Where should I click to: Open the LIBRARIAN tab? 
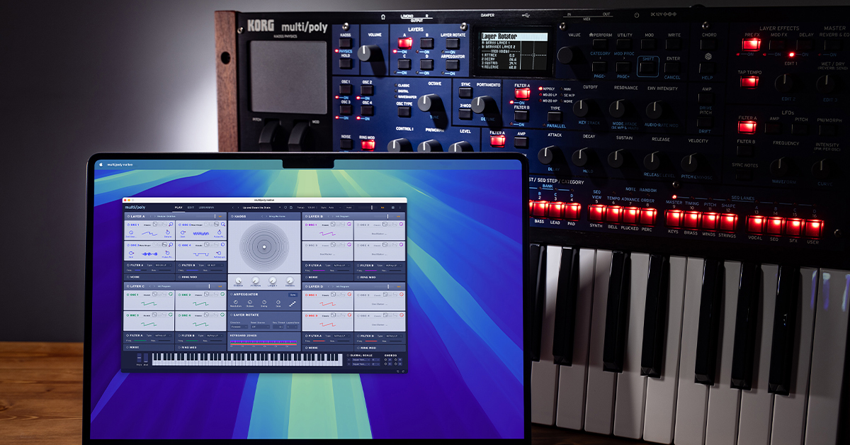(206, 208)
